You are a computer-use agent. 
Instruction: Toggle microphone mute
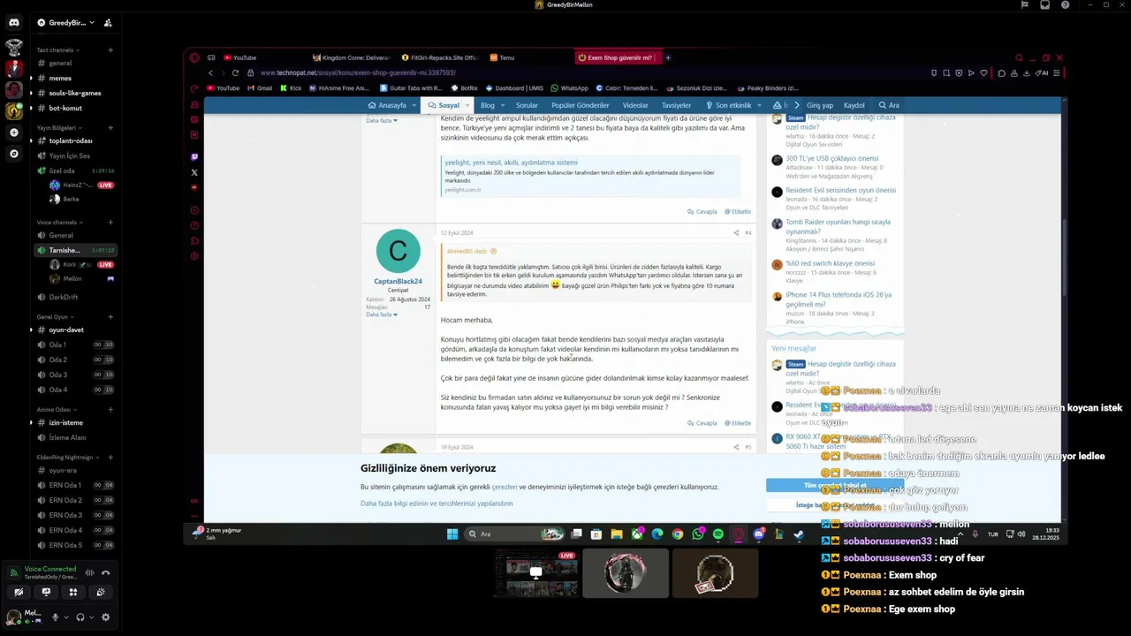click(55, 617)
